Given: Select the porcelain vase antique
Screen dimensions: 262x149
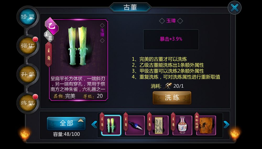Looking at the screenshot, I should point(182,125).
